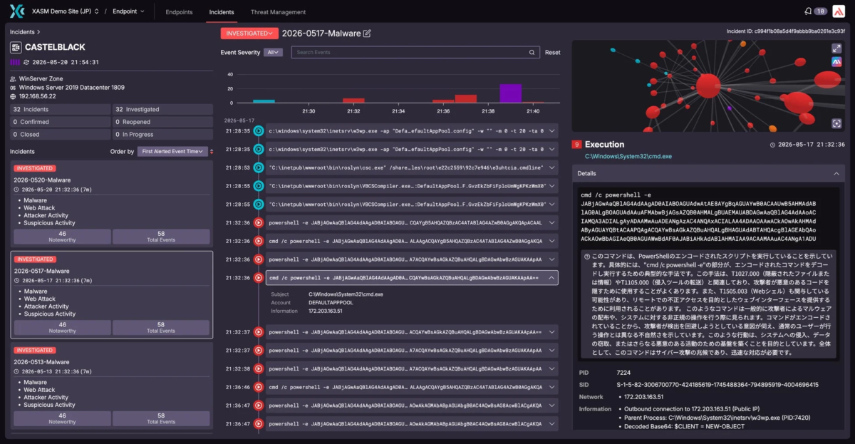The width and height of the screenshot is (855, 444).
Task: Click the XASM logo icon
Action: 17,11
